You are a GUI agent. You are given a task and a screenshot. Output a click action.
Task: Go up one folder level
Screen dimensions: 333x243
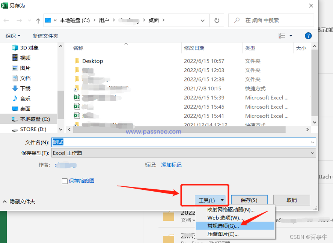(38, 21)
